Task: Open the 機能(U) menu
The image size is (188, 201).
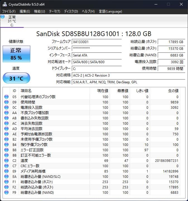Action: (40, 11)
